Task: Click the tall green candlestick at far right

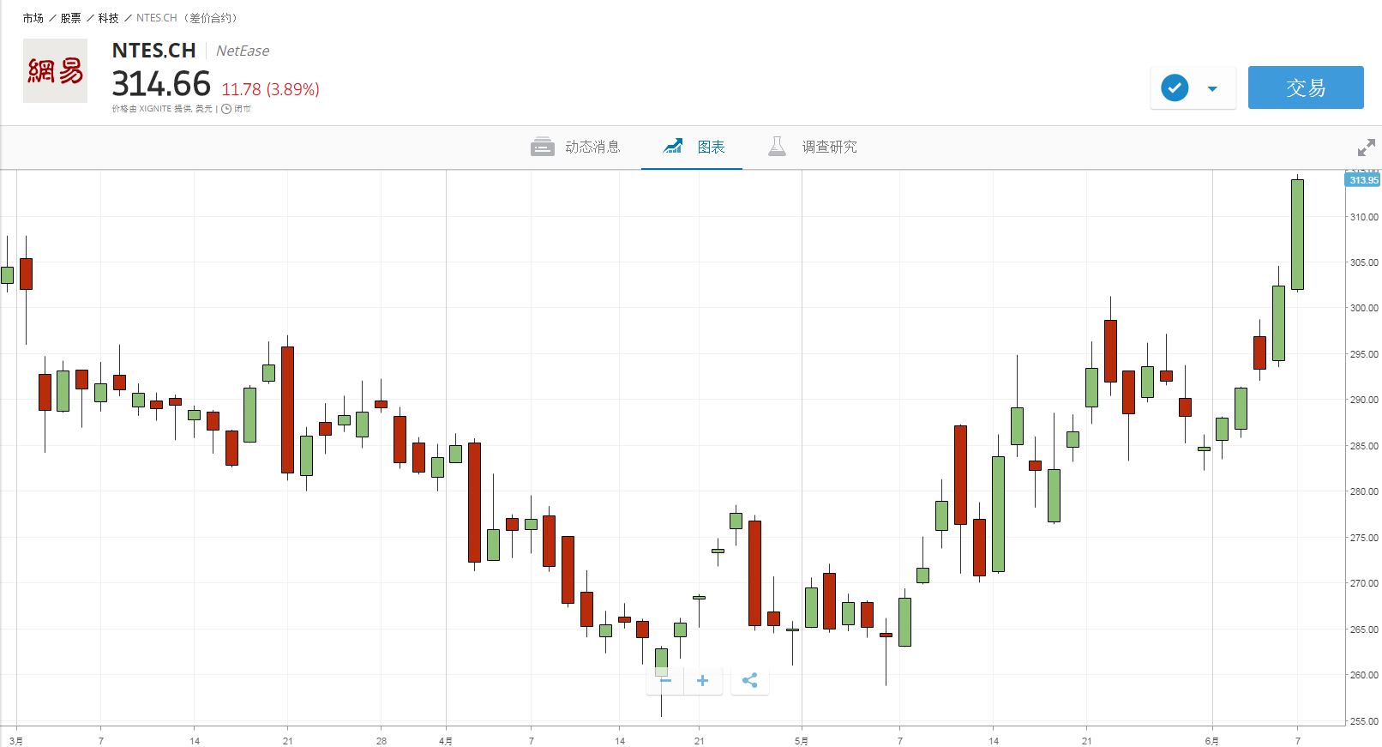Action: pyautogui.click(x=1297, y=233)
